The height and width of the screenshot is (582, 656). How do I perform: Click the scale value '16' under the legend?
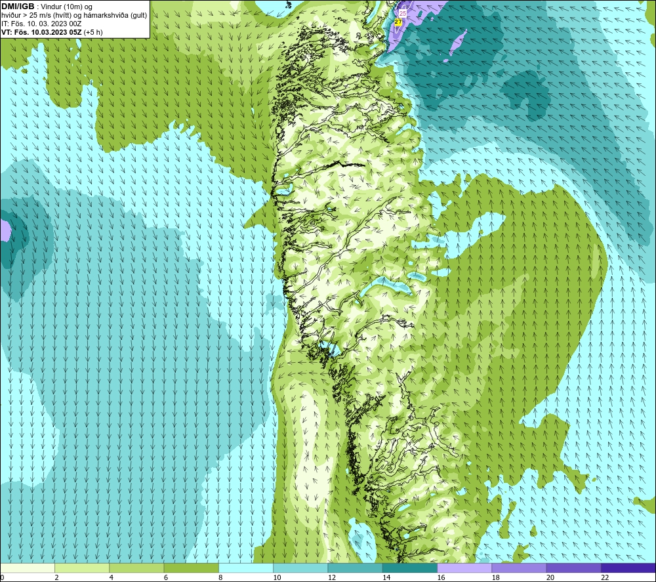(441, 577)
